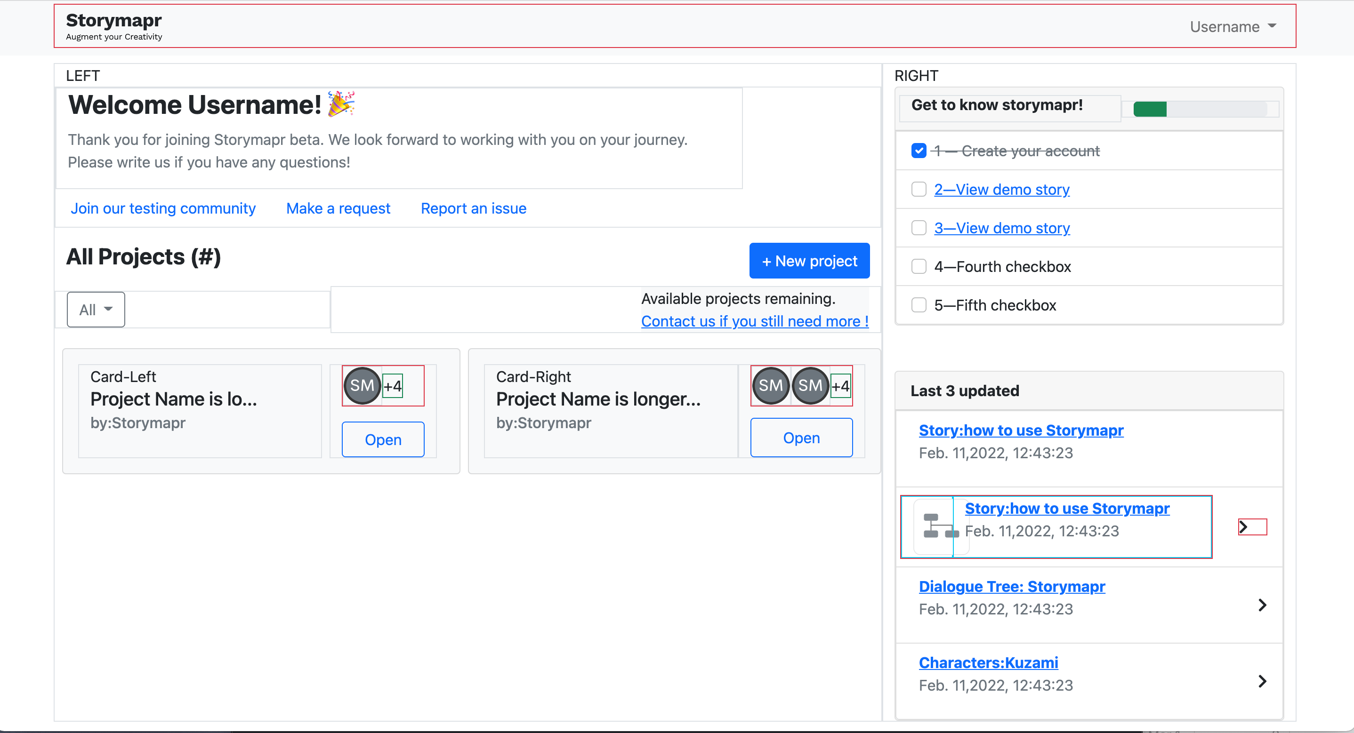
Task: Click the chevron arrow beside Dialogue Tree: Storymapr
Action: click(1262, 606)
